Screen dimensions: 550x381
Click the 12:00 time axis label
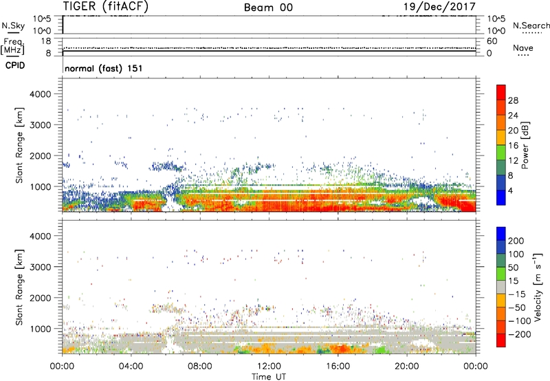click(x=269, y=367)
